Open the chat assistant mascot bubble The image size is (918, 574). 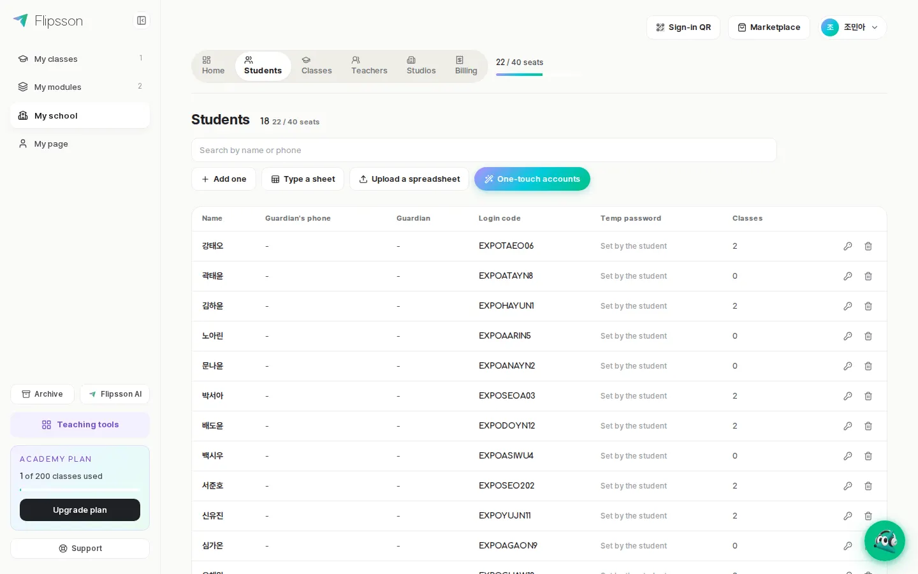tap(885, 541)
